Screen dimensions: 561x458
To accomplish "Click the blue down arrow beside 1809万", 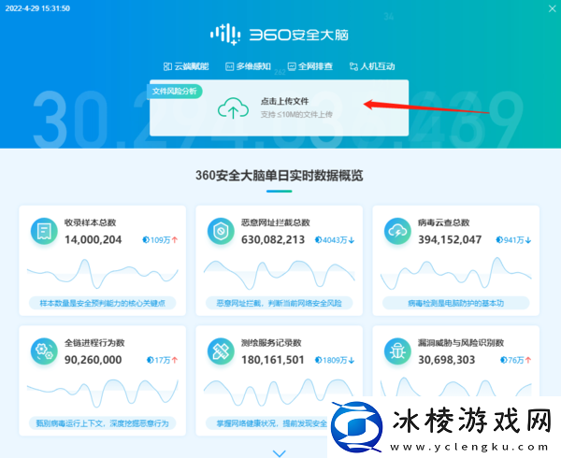I will coord(352,360).
